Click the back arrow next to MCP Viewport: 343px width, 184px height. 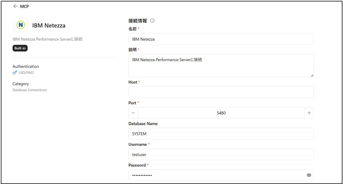pyautogui.click(x=15, y=6)
